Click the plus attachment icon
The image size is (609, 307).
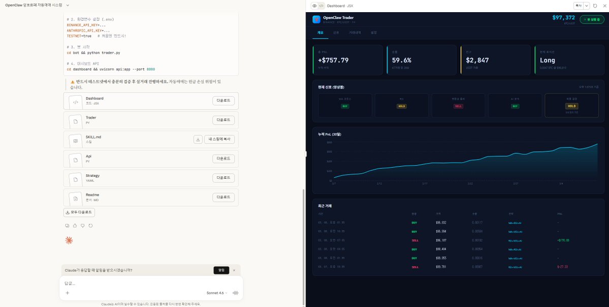click(67, 293)
